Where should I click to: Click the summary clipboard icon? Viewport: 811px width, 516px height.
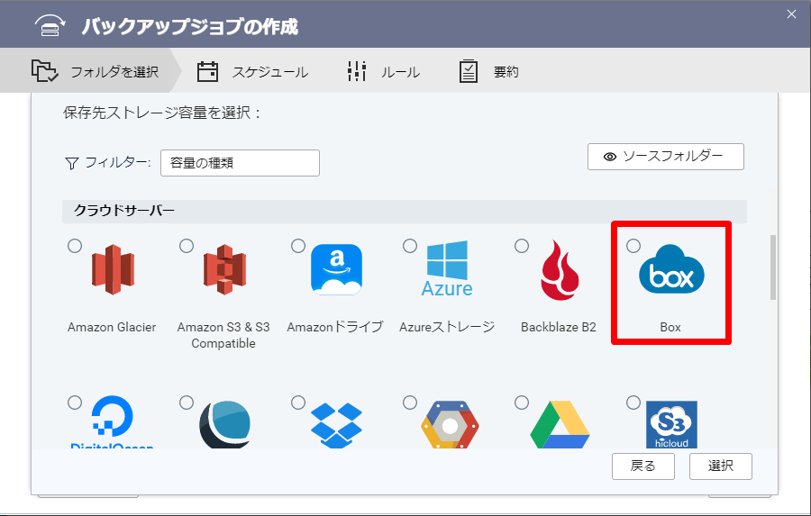pyautogui.click(x=469, y=71)
